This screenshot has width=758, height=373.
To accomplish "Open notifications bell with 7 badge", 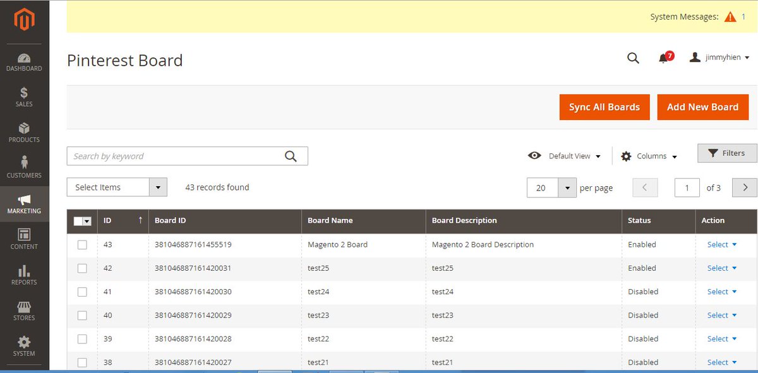I will (665, 57).
